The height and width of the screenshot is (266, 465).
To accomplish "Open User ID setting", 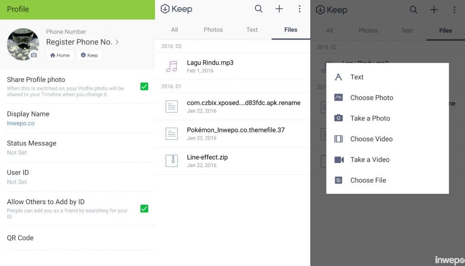I will coord(77,177).
